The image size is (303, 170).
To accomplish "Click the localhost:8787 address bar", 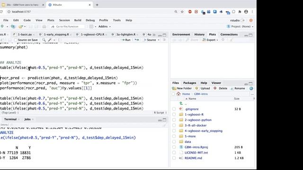I will [21, 12].
